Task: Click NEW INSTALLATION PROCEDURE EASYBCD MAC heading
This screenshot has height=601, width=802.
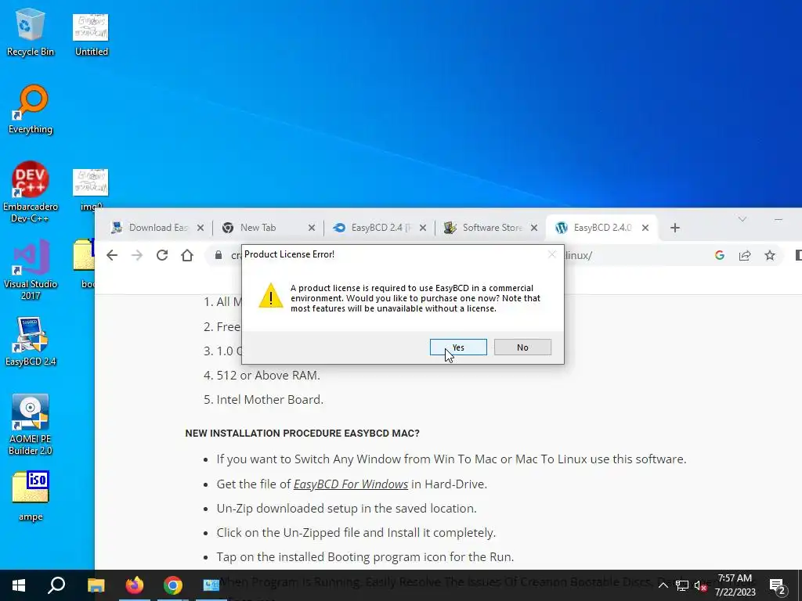Action: pyautogui.click(x=302, y=434)
